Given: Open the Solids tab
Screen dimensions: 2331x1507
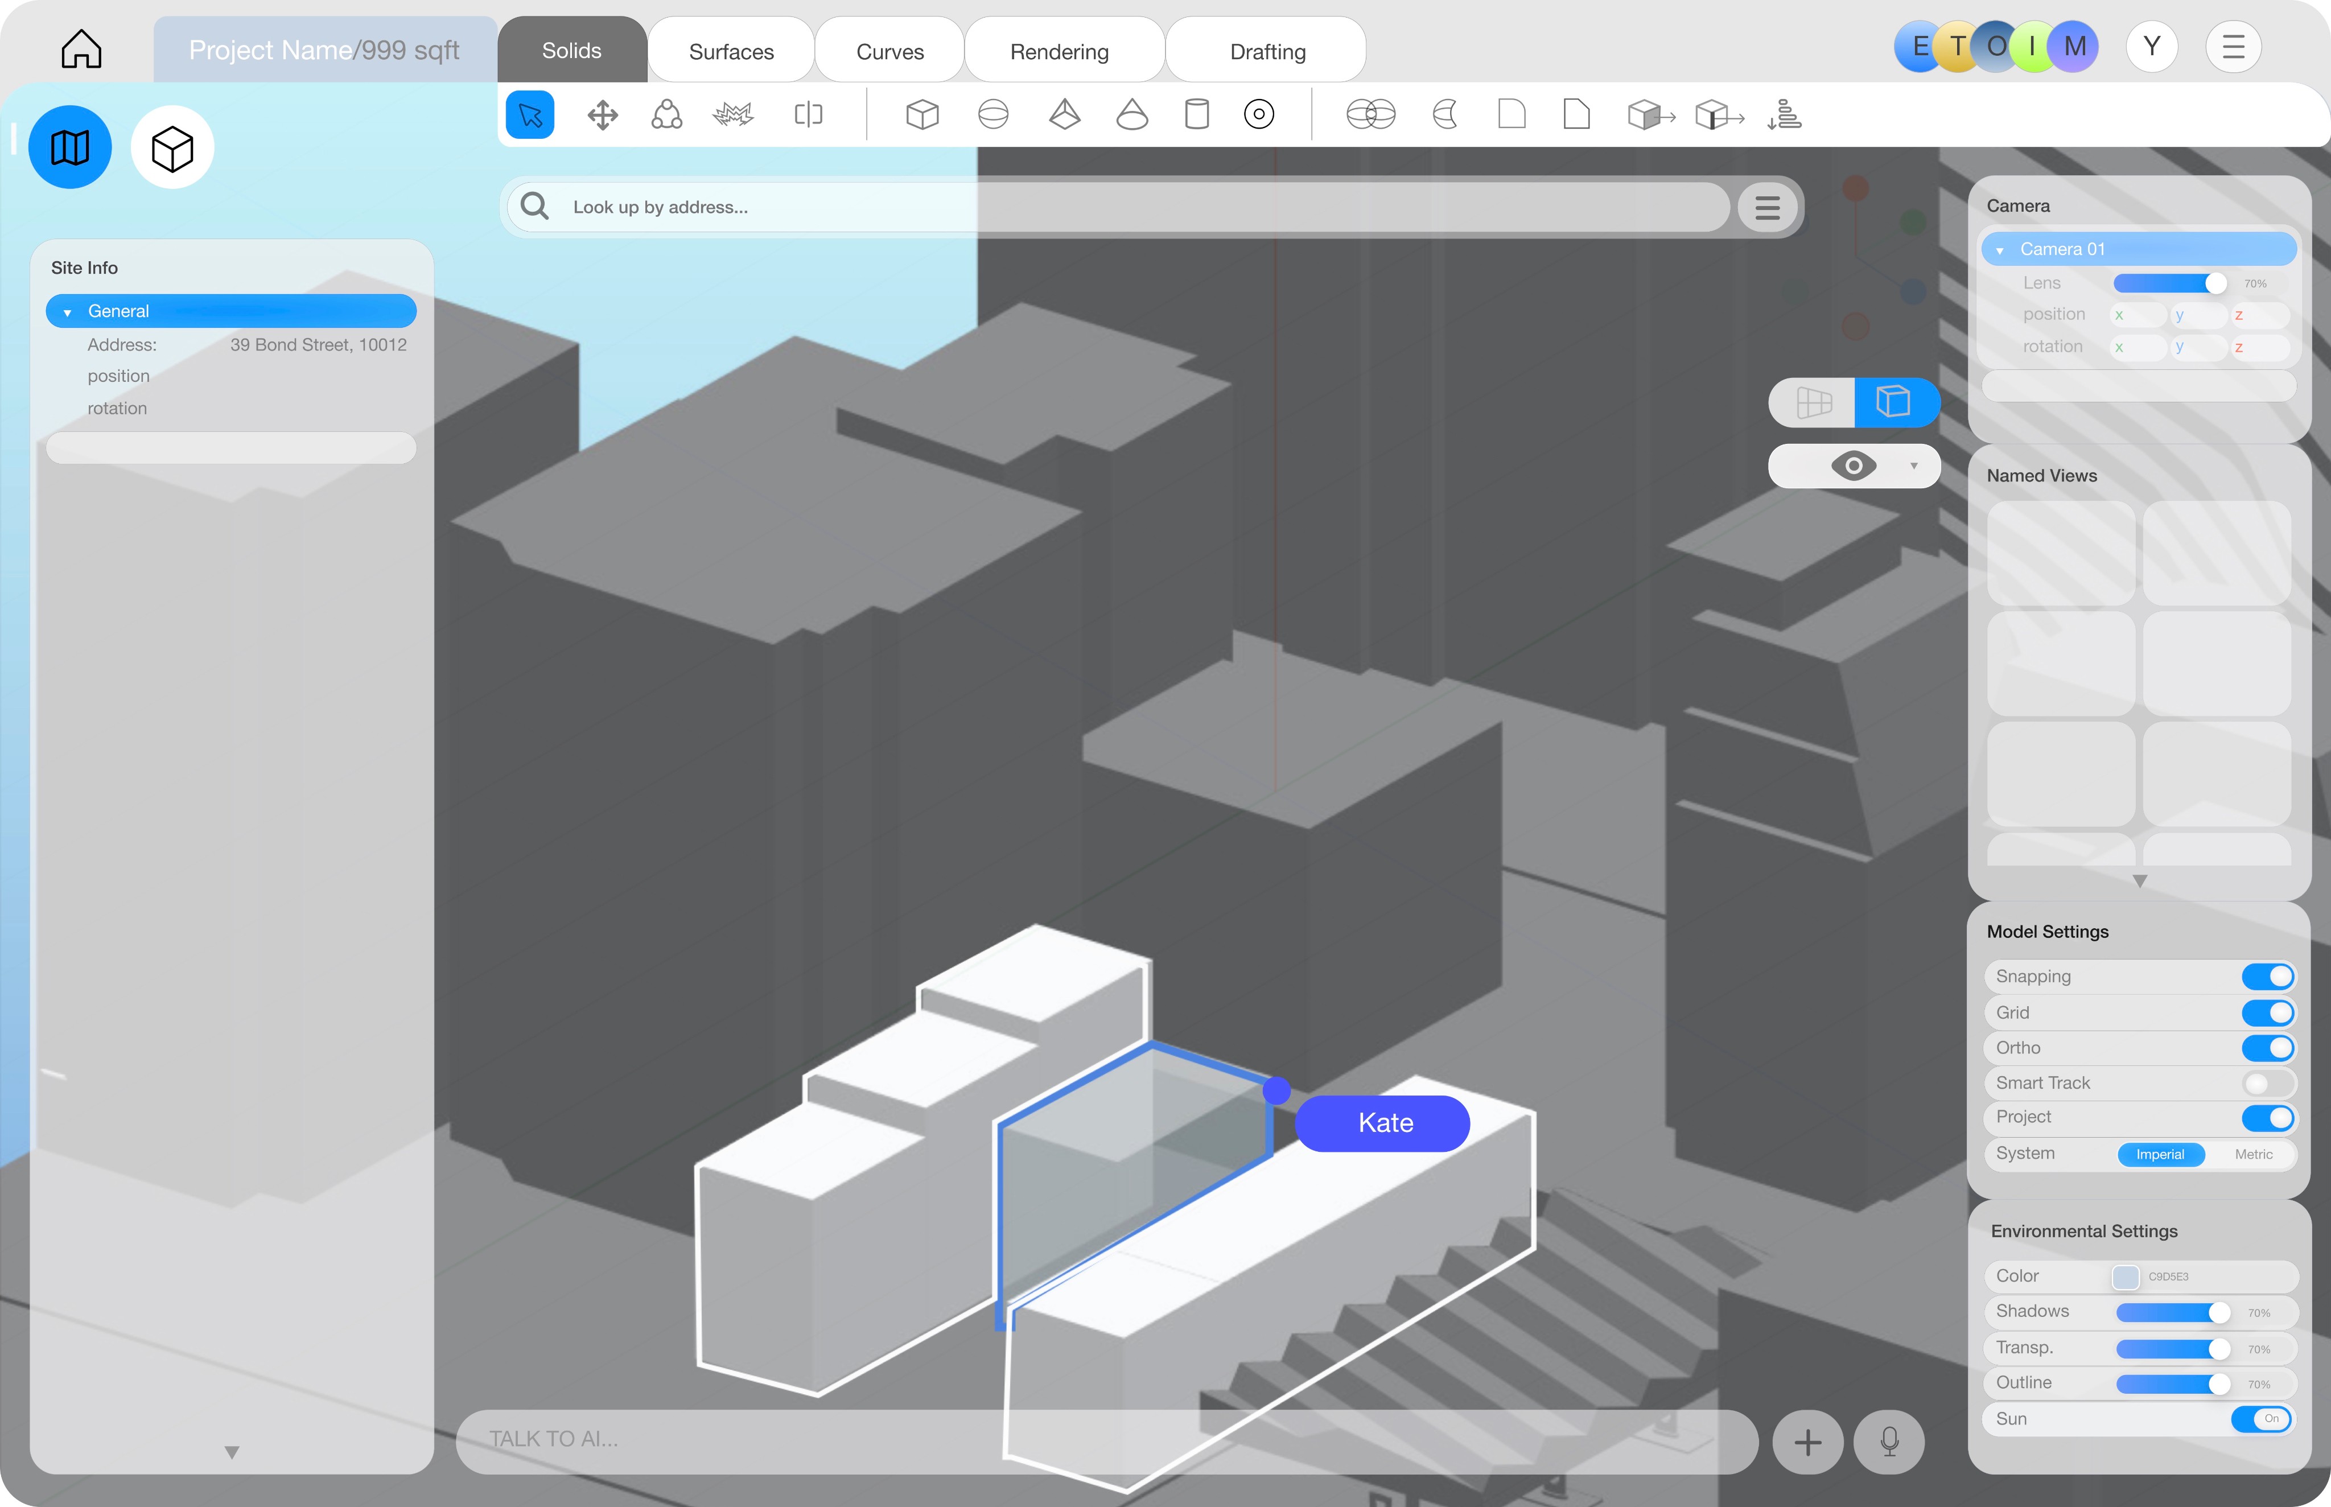Looking at the screenshot, I should click(571, 50).
